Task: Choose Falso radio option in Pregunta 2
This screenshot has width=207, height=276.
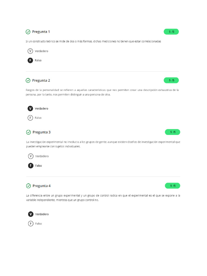Action: pyautogui.click(x=30, y=118)
